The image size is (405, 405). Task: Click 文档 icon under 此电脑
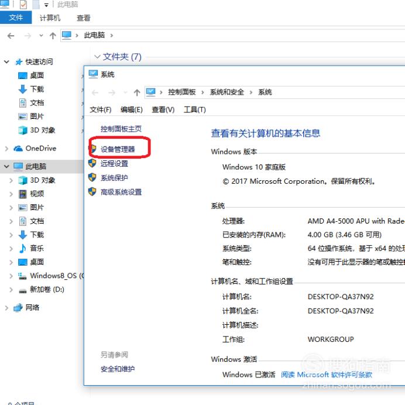(23, 221)
